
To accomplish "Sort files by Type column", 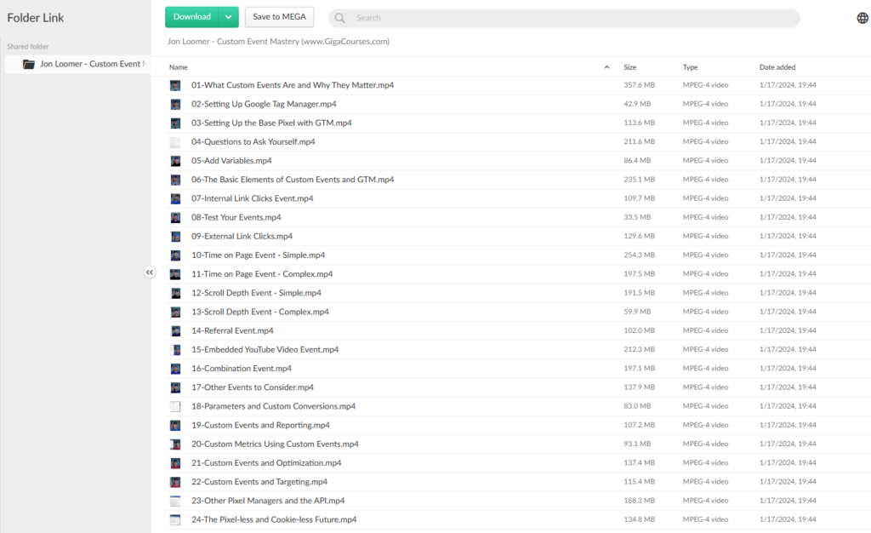I will [x=690, y=67].
